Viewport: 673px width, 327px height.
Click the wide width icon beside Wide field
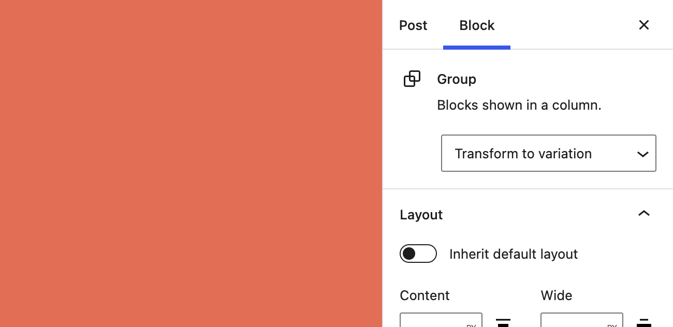(644, 323)
